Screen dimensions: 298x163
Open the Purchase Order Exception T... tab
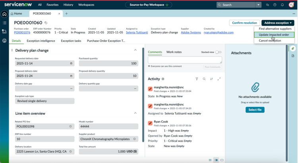click(x=106, y=41)
